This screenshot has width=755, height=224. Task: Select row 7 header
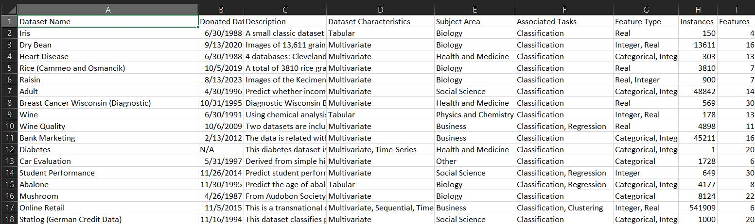point(9,91)
